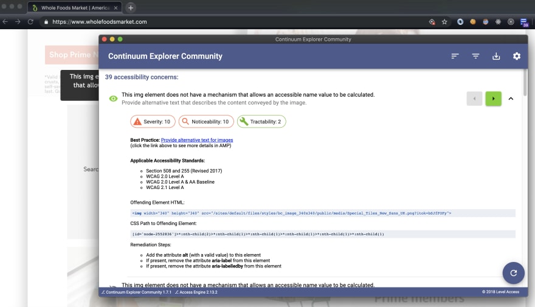Click the second img element concern heading
The image size is (535, 307).
tap(248, 285)
